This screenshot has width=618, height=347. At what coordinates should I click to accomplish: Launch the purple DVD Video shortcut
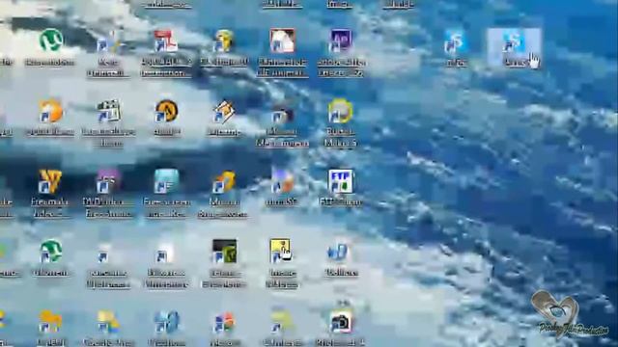point(108,181)
